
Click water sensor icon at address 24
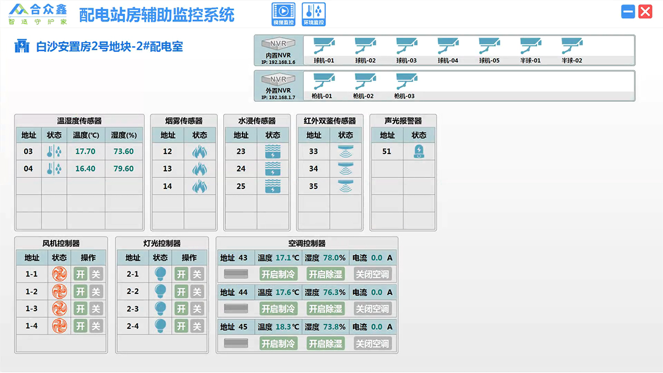tap(273, 169)
